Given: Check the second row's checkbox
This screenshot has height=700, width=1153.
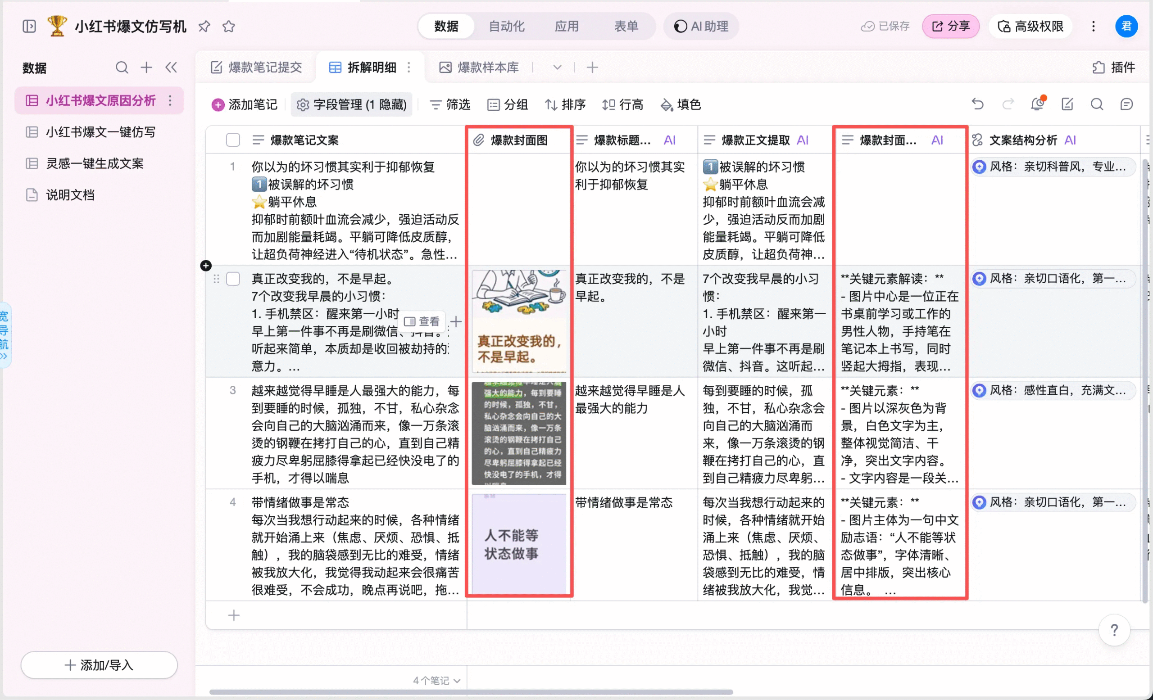Looking at the screenshot, I should click(232, 279).
